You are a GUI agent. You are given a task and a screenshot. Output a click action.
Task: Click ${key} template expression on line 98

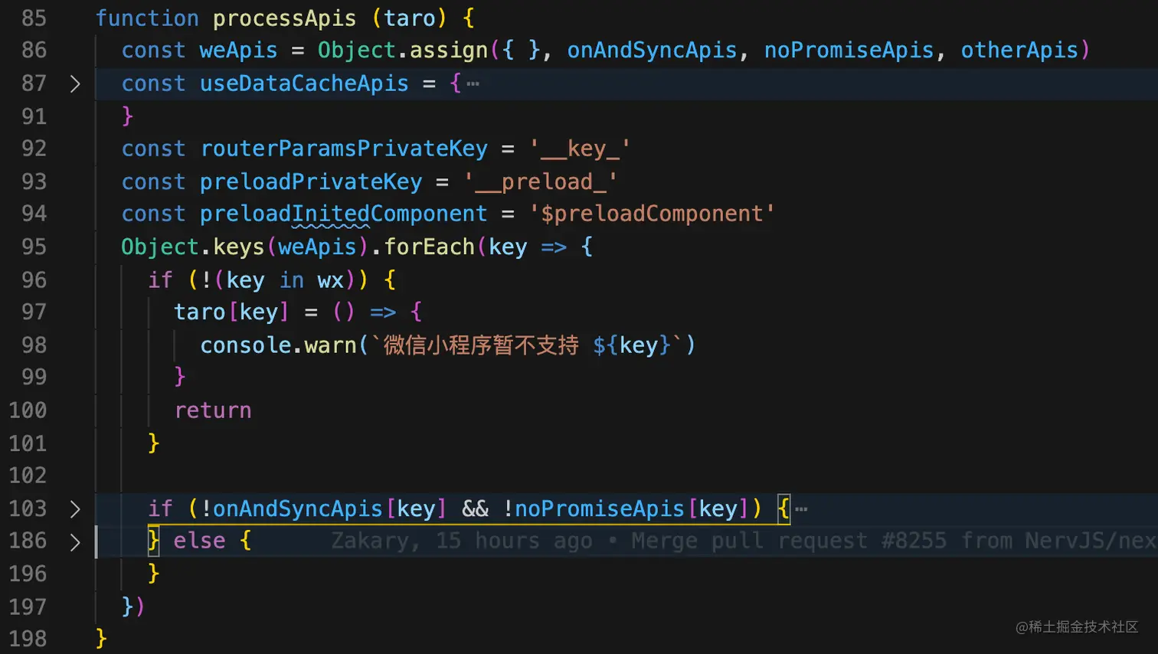point(632,345)
